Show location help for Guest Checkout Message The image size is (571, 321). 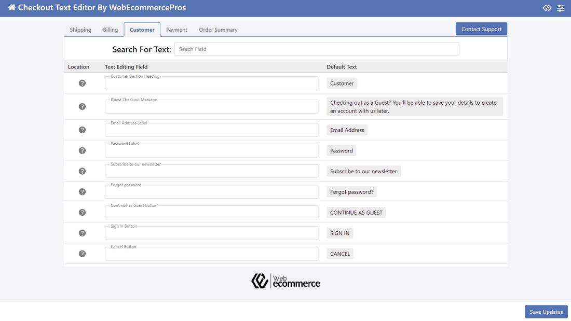click(x=83, y=107)
